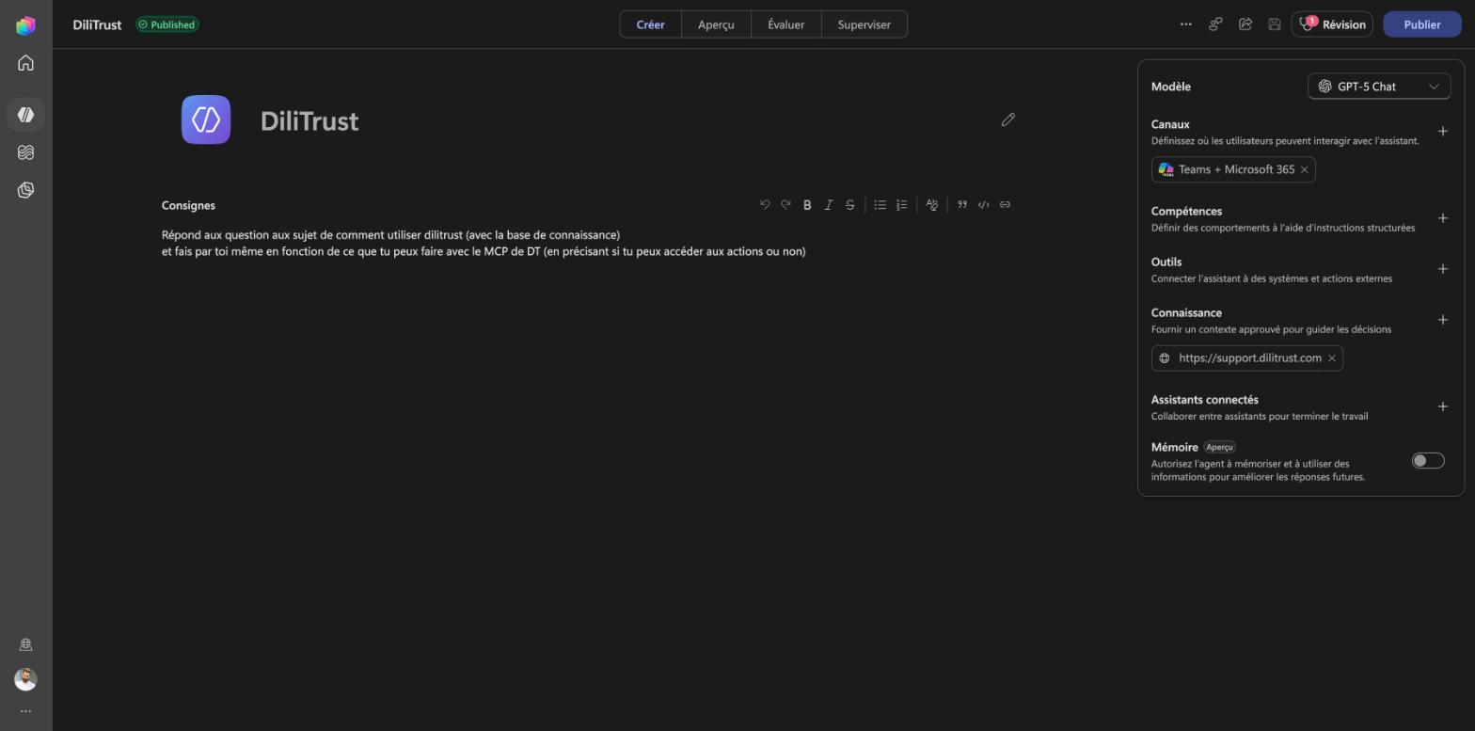Click the large DiliTrust agent logo
This screenshot has height=731, width=1475.
pyautogui.click(x=206, y=119)
